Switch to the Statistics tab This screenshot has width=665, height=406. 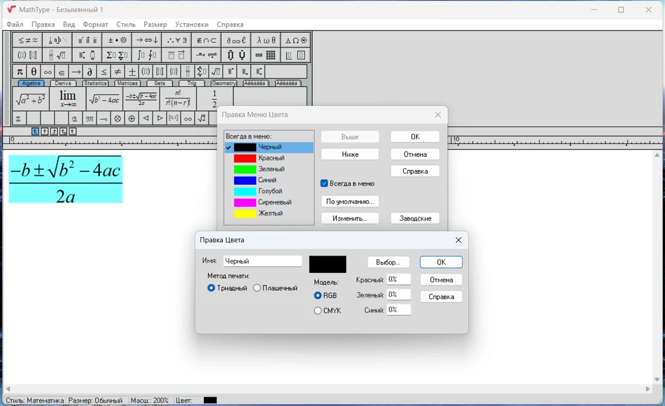95,83
